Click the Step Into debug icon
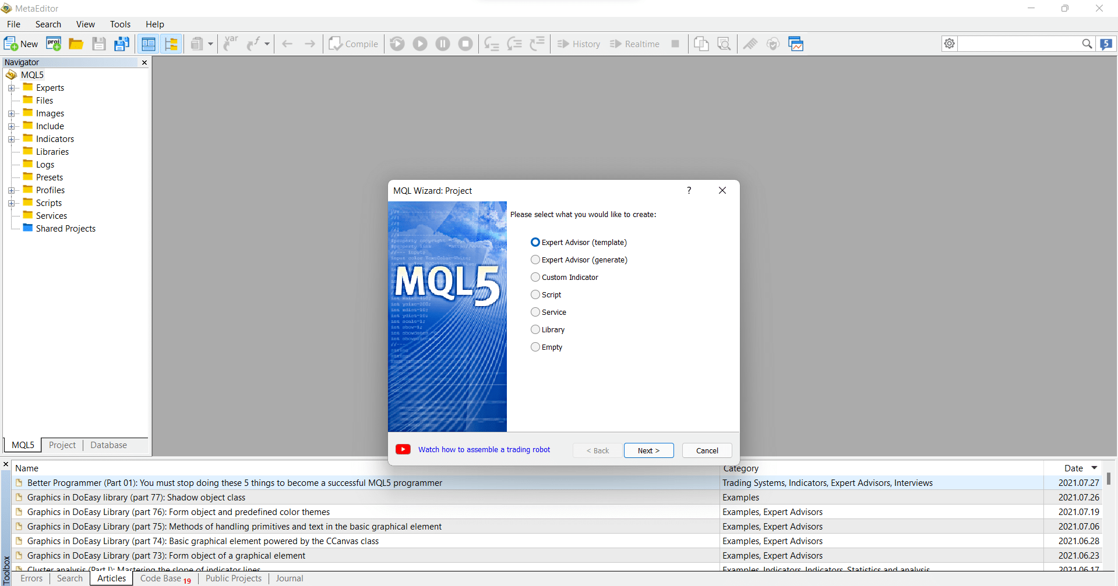1118x586 pixels. coord(492,44)
